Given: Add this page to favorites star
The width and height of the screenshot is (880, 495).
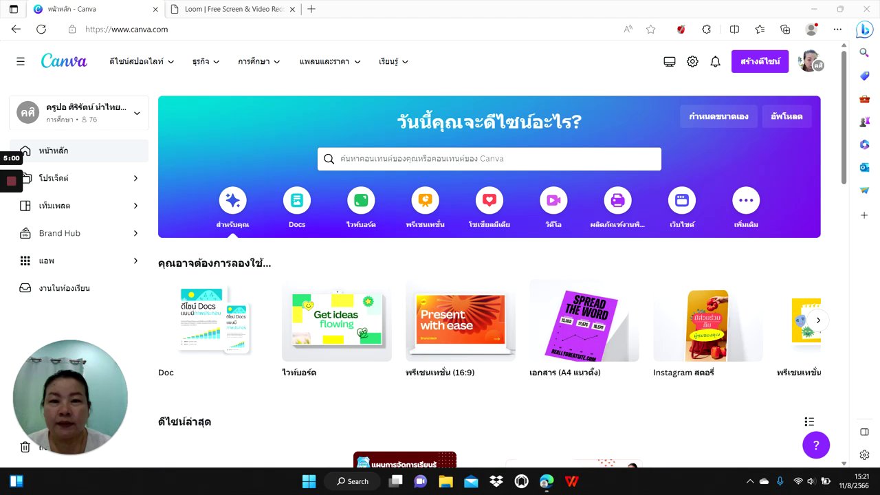Looking at the screenshot, I should [650, 30].
